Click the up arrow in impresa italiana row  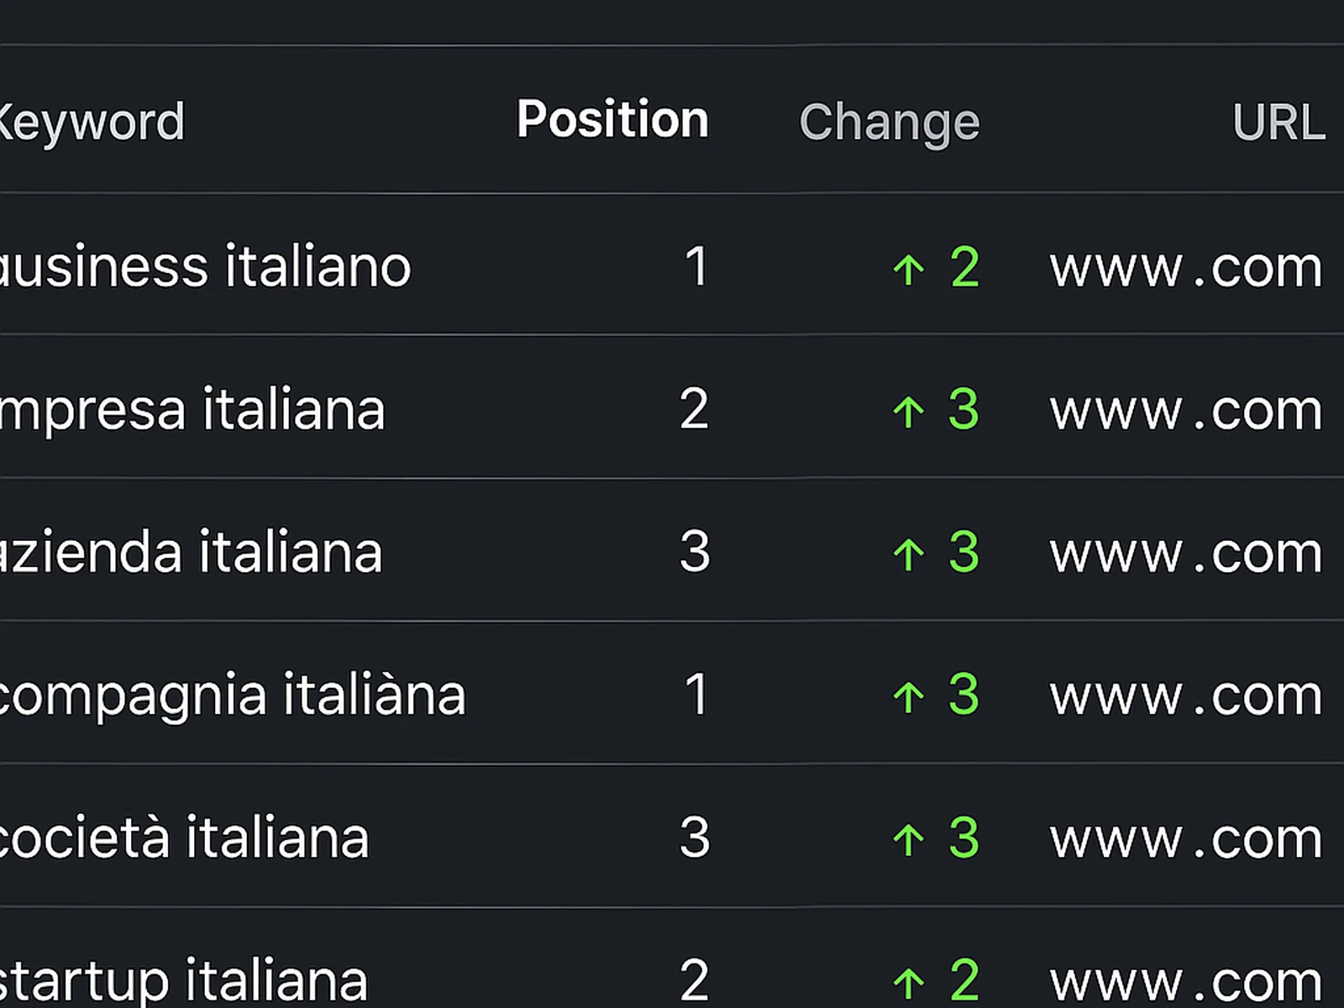click(908, 412)
